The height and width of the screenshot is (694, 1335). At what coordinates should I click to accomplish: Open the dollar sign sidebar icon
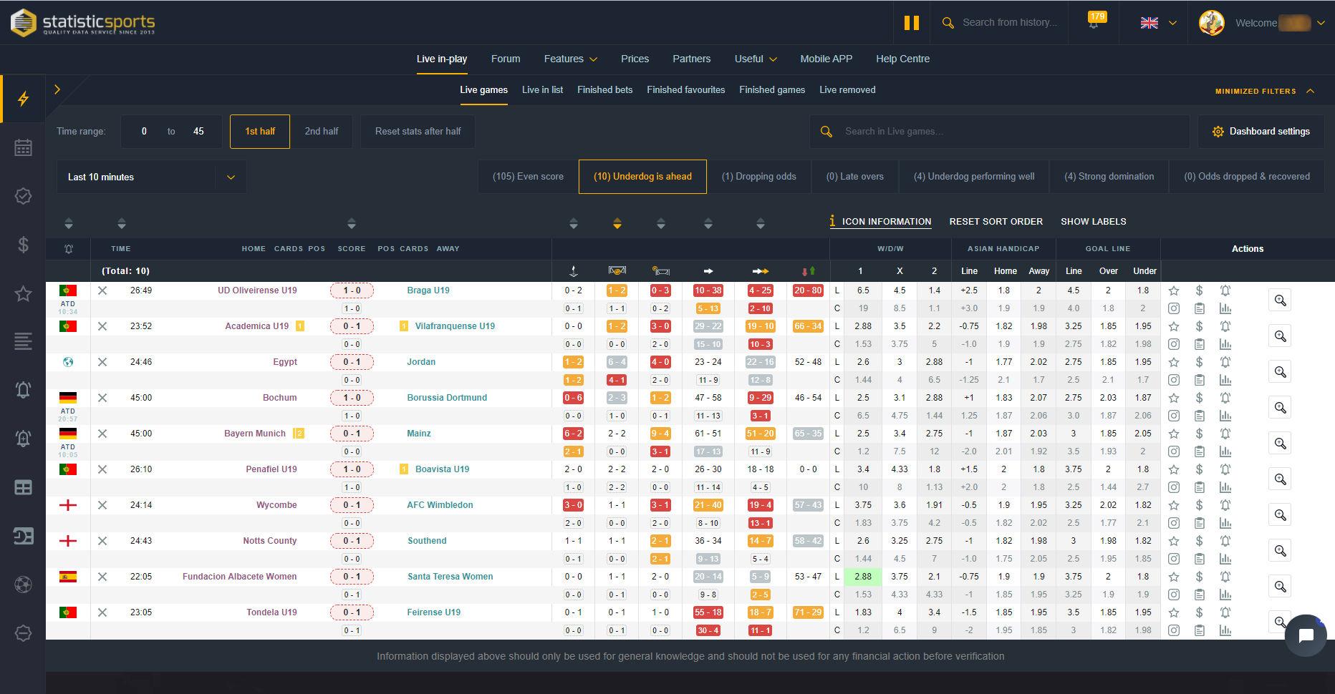point(23,245)
